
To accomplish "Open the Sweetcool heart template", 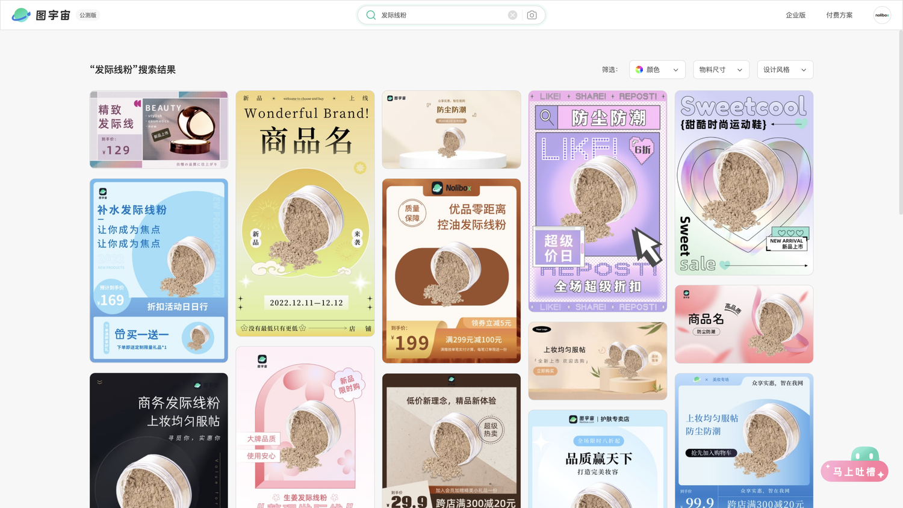I will pos(744,183).
